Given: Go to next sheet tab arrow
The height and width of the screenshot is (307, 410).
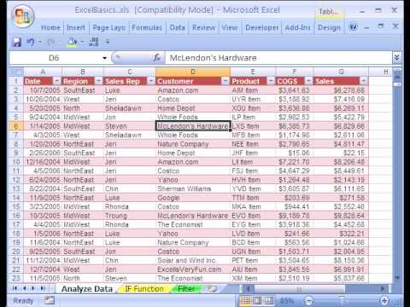Looking at the screenshot, I should point(33,288).
